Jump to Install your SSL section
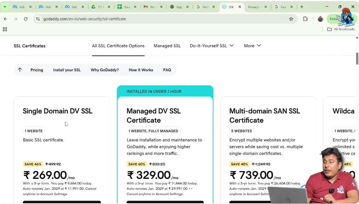Viewport: 359px width, 204px height. [67, 70]
